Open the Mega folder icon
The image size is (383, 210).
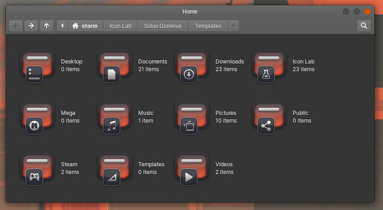pos(37,118)
